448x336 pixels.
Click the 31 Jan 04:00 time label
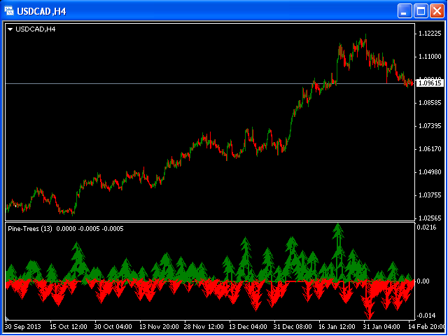coord(382,327)
